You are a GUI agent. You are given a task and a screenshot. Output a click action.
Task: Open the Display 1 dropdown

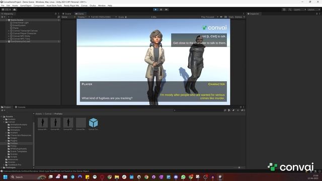pyautogui.click(x=83, y=17)
